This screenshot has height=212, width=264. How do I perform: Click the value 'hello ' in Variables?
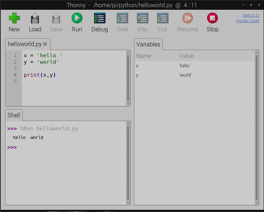pos(185,66)
